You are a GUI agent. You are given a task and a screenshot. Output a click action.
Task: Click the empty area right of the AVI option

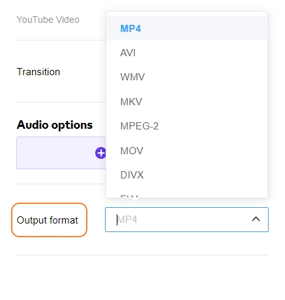click(x=202, y=53)
